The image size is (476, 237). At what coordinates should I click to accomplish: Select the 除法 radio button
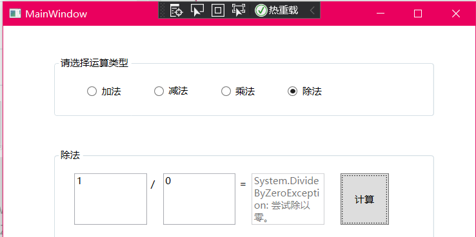305,91
